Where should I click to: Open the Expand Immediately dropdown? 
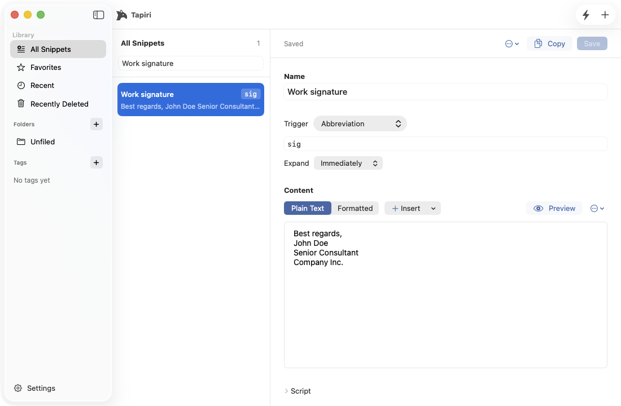tap(348, 163)
